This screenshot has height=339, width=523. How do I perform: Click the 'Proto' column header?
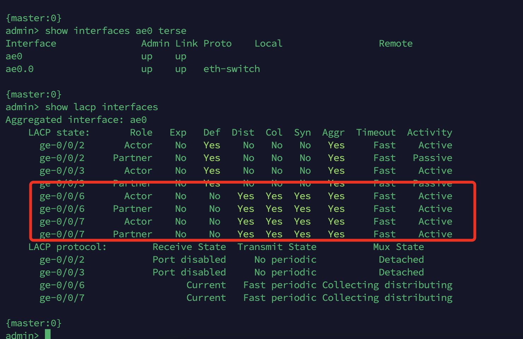(x=217, y=44)
